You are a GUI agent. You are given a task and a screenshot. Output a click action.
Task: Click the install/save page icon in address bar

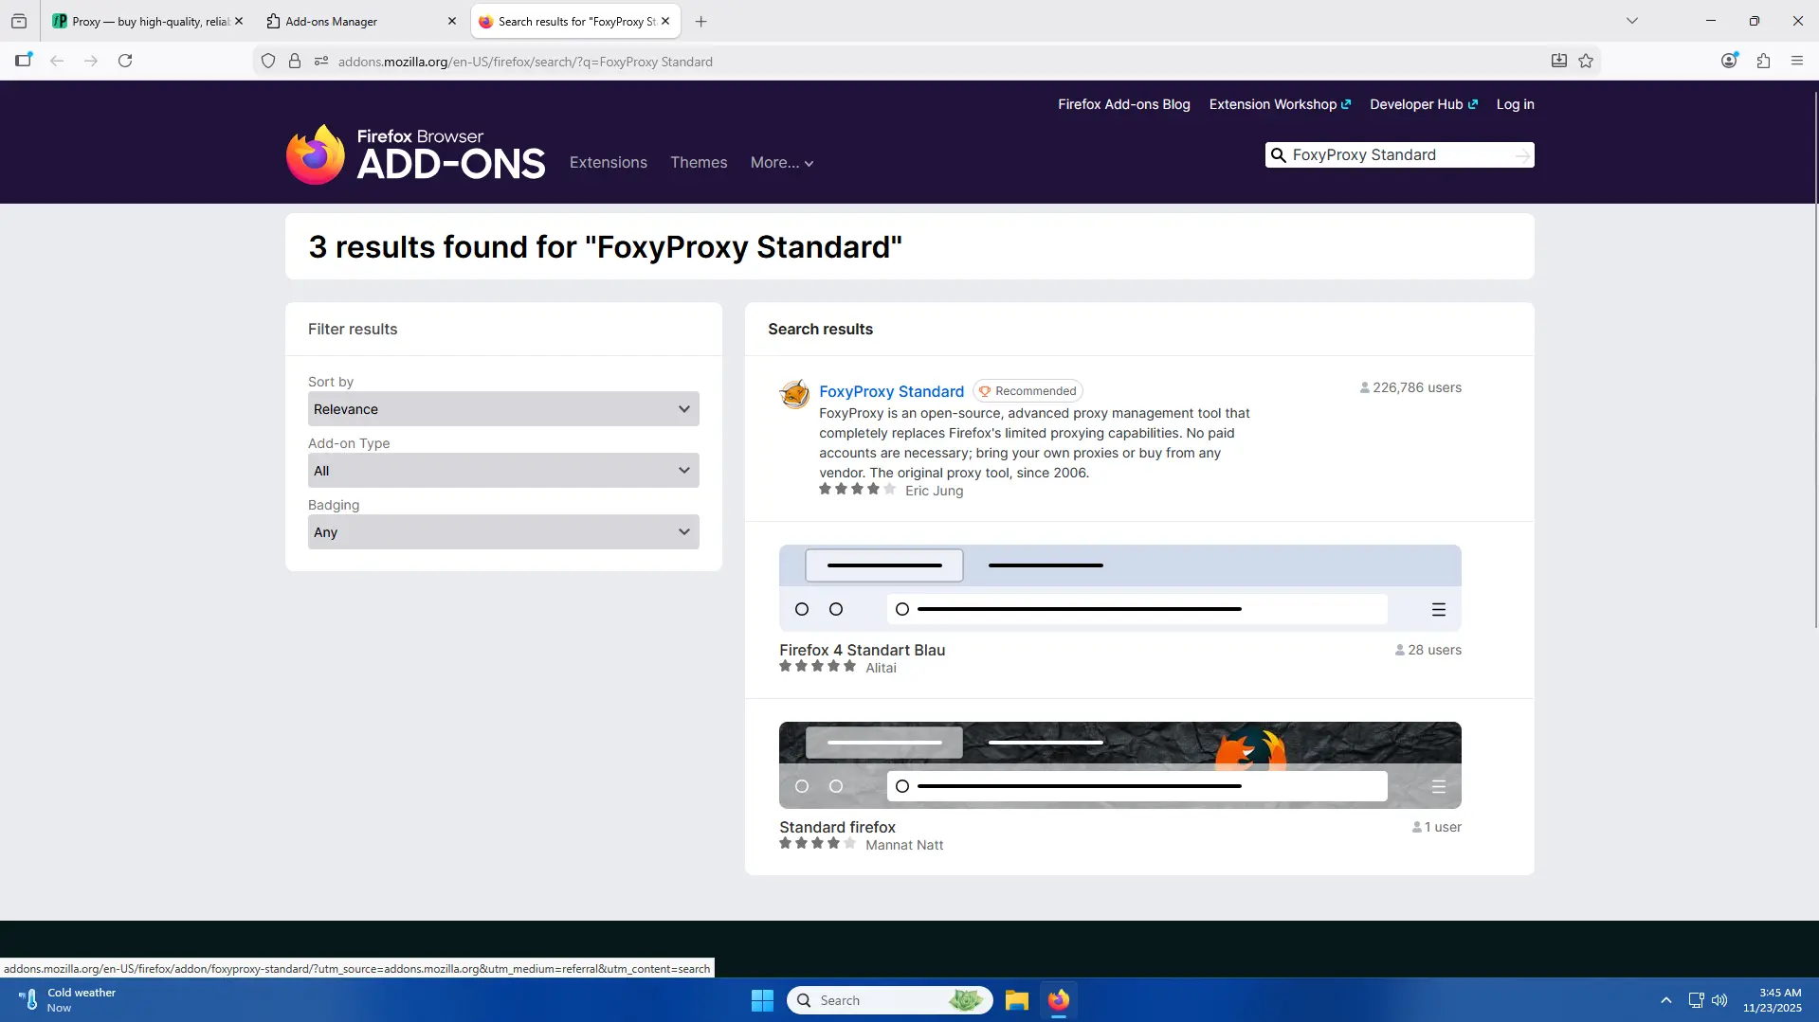1559,61
